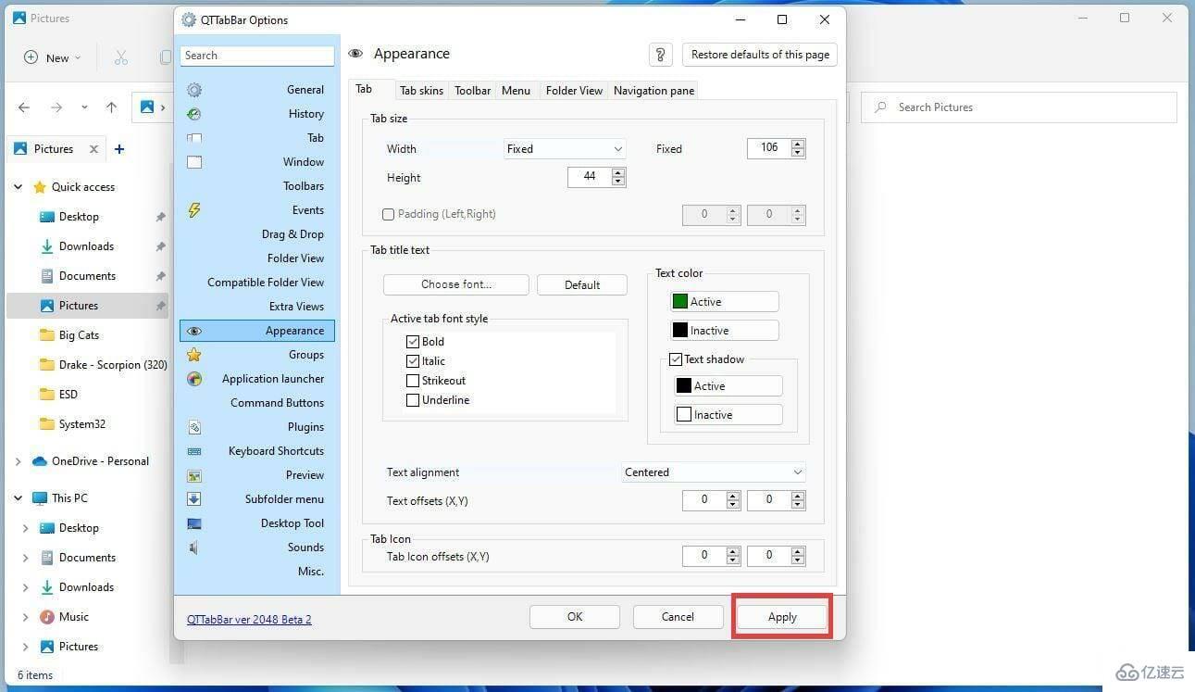Select the Tab category icon
Viewport: 1195px width, 692px height.
(x=194, y=138)
